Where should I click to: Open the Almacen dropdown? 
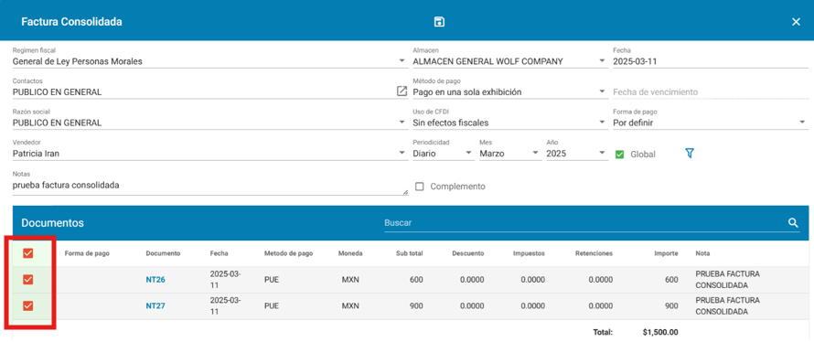click(602, 61)
